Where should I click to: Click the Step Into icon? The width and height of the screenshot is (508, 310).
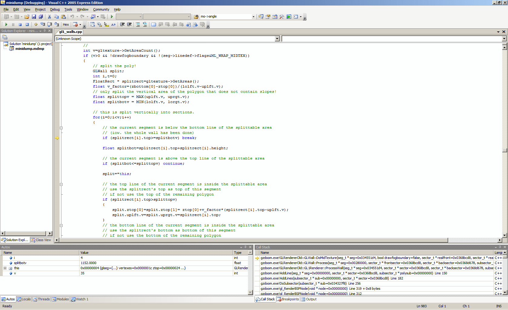coord(43,24)
